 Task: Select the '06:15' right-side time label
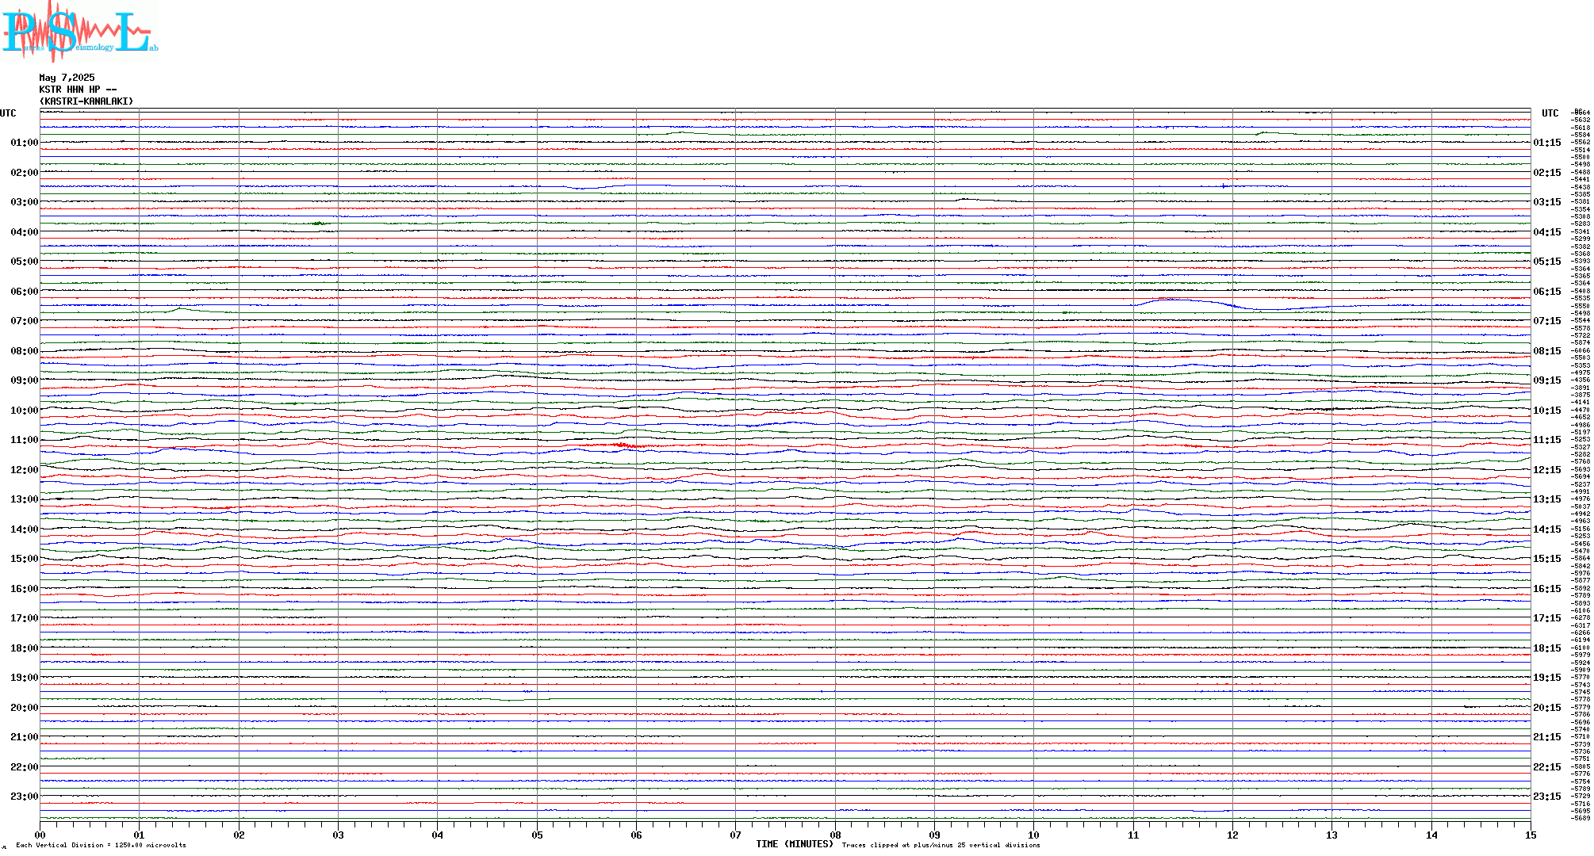point(1547,292)
